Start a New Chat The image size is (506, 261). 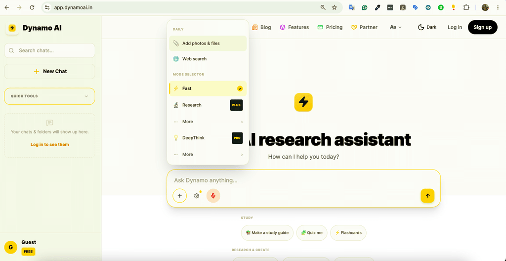[50, 71]
